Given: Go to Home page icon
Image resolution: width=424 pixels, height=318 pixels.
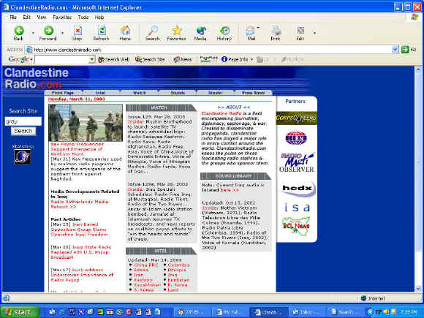Looking at the screenshot, I should 125,31.
